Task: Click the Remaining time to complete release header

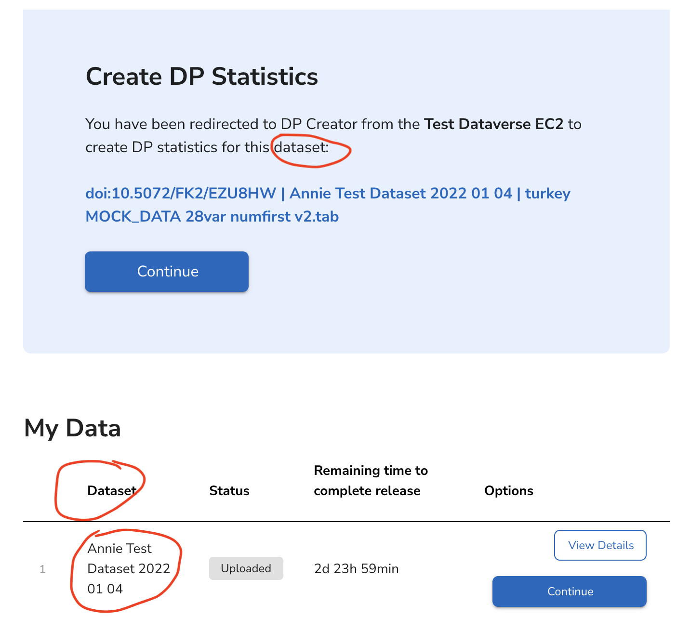Action: [x=371, y=480]
